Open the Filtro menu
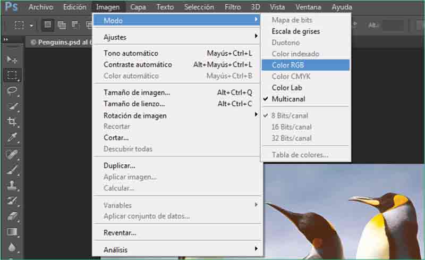This screenshot has height=260, width=425. coord(233,7)
